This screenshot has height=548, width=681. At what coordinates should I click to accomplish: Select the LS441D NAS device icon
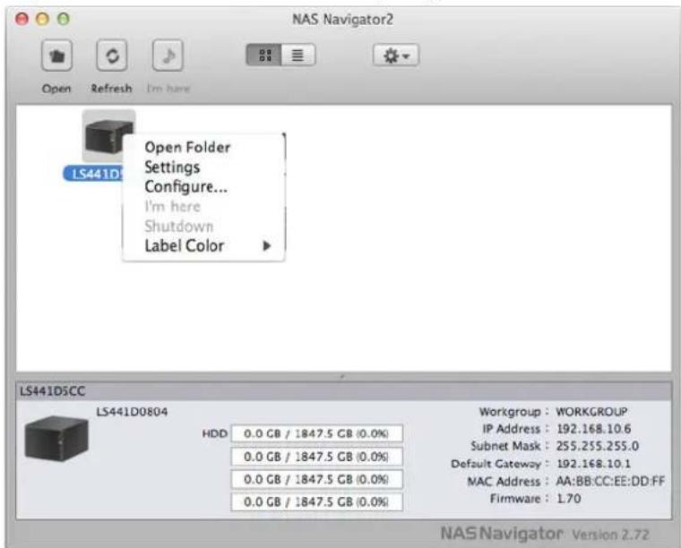pos(108,135)
